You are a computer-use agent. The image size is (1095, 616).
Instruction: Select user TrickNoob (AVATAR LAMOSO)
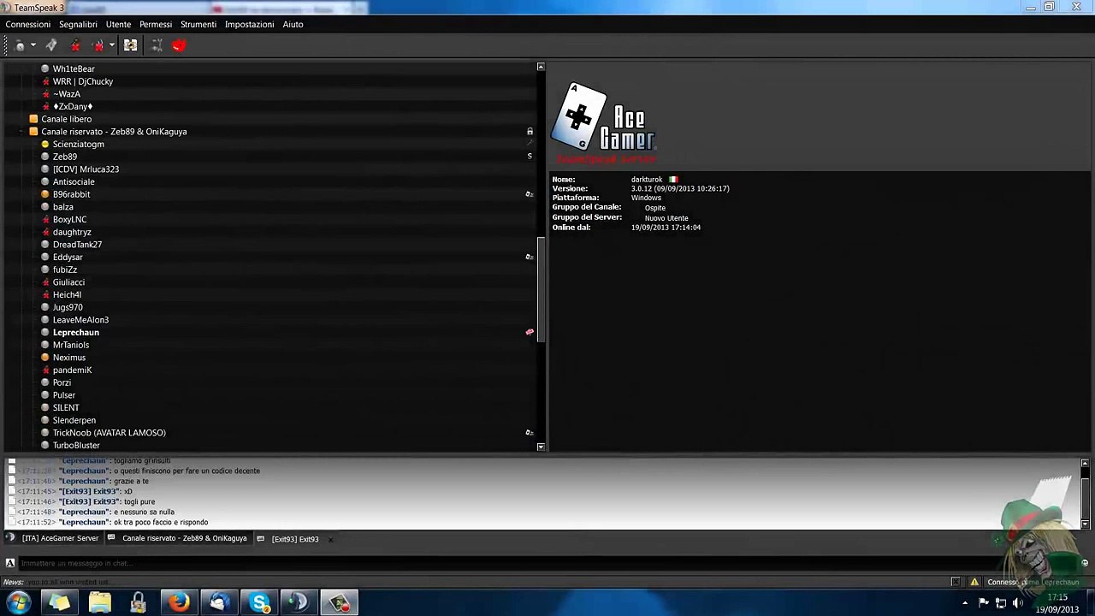pyautogui.click(x=109, y=433)
